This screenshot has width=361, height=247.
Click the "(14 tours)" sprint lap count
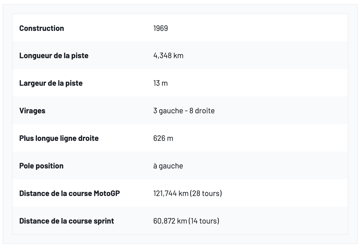point(204,221)
